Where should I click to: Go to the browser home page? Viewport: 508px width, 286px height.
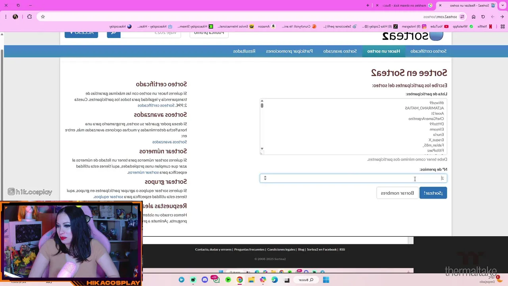coord(473,17)
